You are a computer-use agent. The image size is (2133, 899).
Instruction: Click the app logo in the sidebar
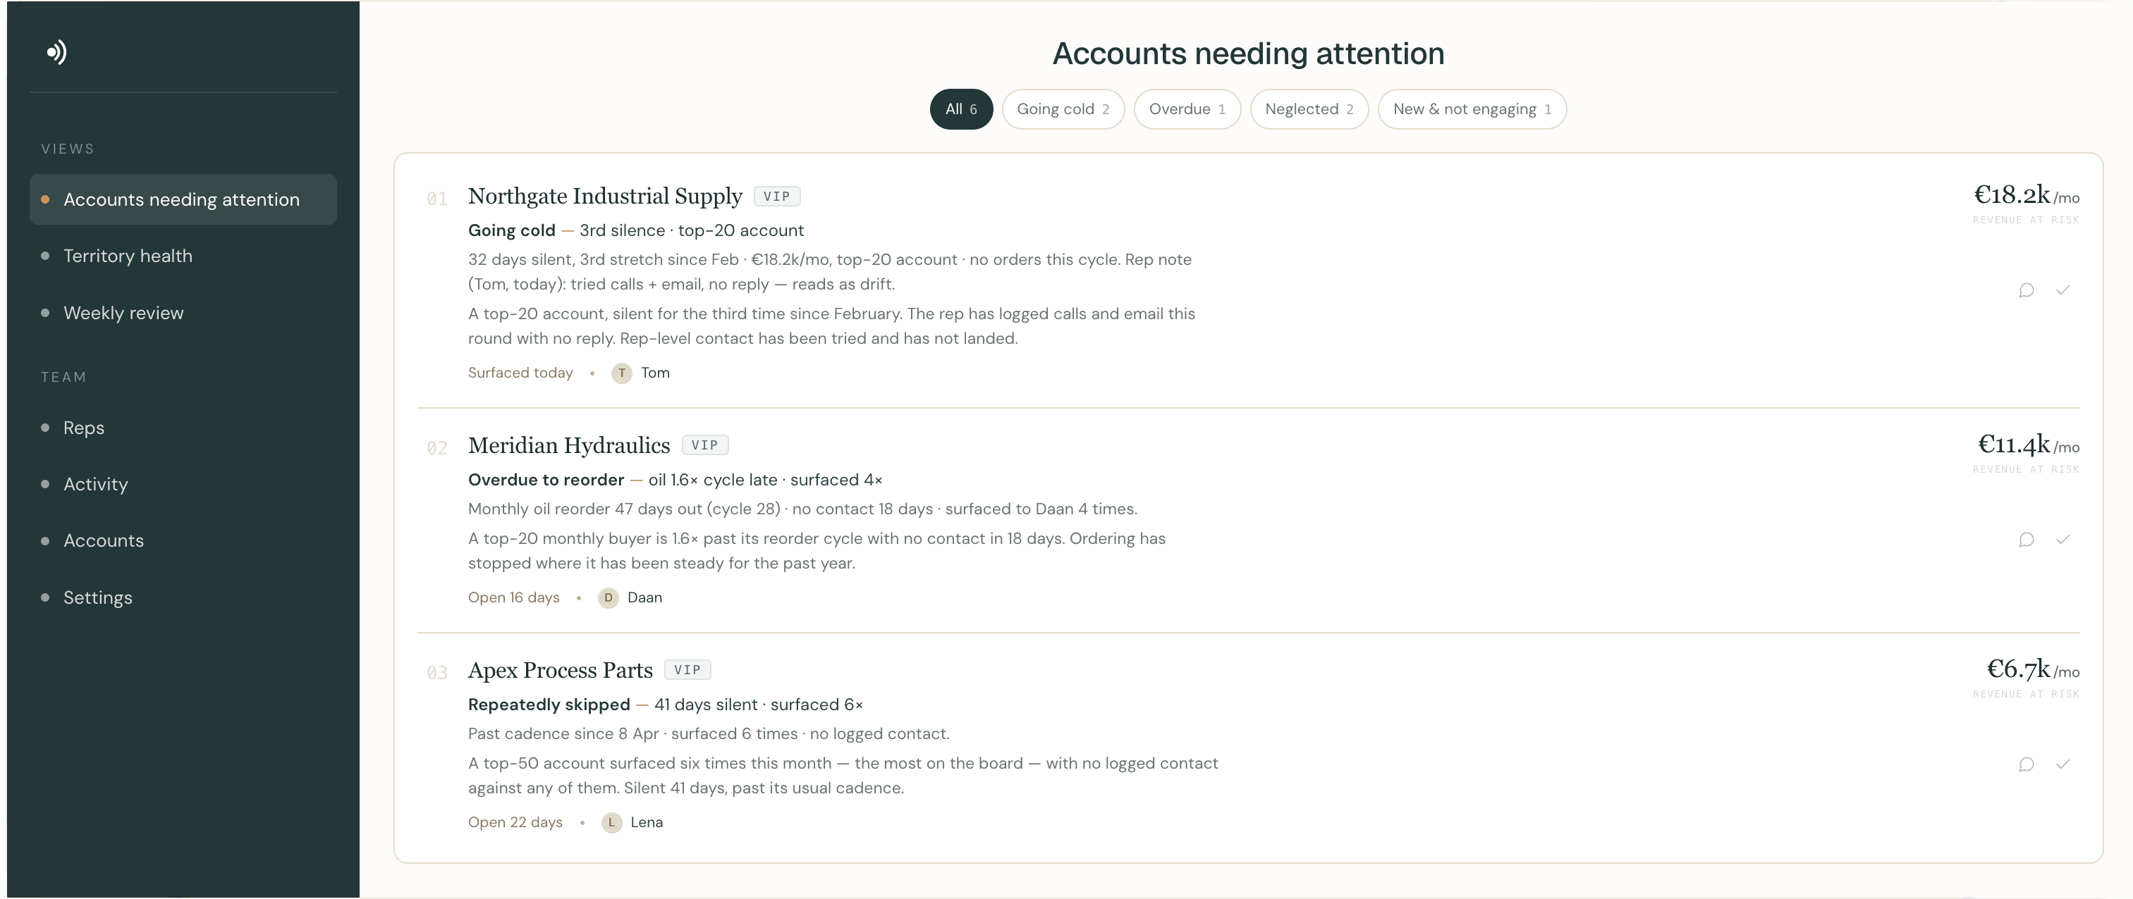point(56,52)
